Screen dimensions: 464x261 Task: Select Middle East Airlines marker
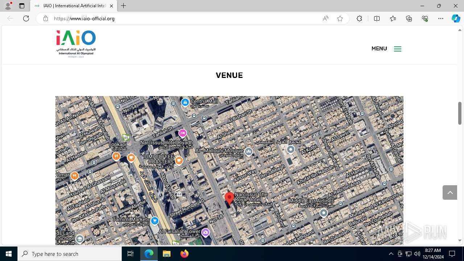pos(323,213)
